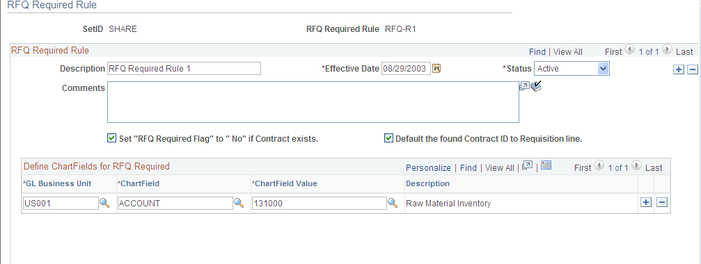Open ChartFields grid in new window icon
Viewport: 701px width, 264px height.
pos(528,166)
